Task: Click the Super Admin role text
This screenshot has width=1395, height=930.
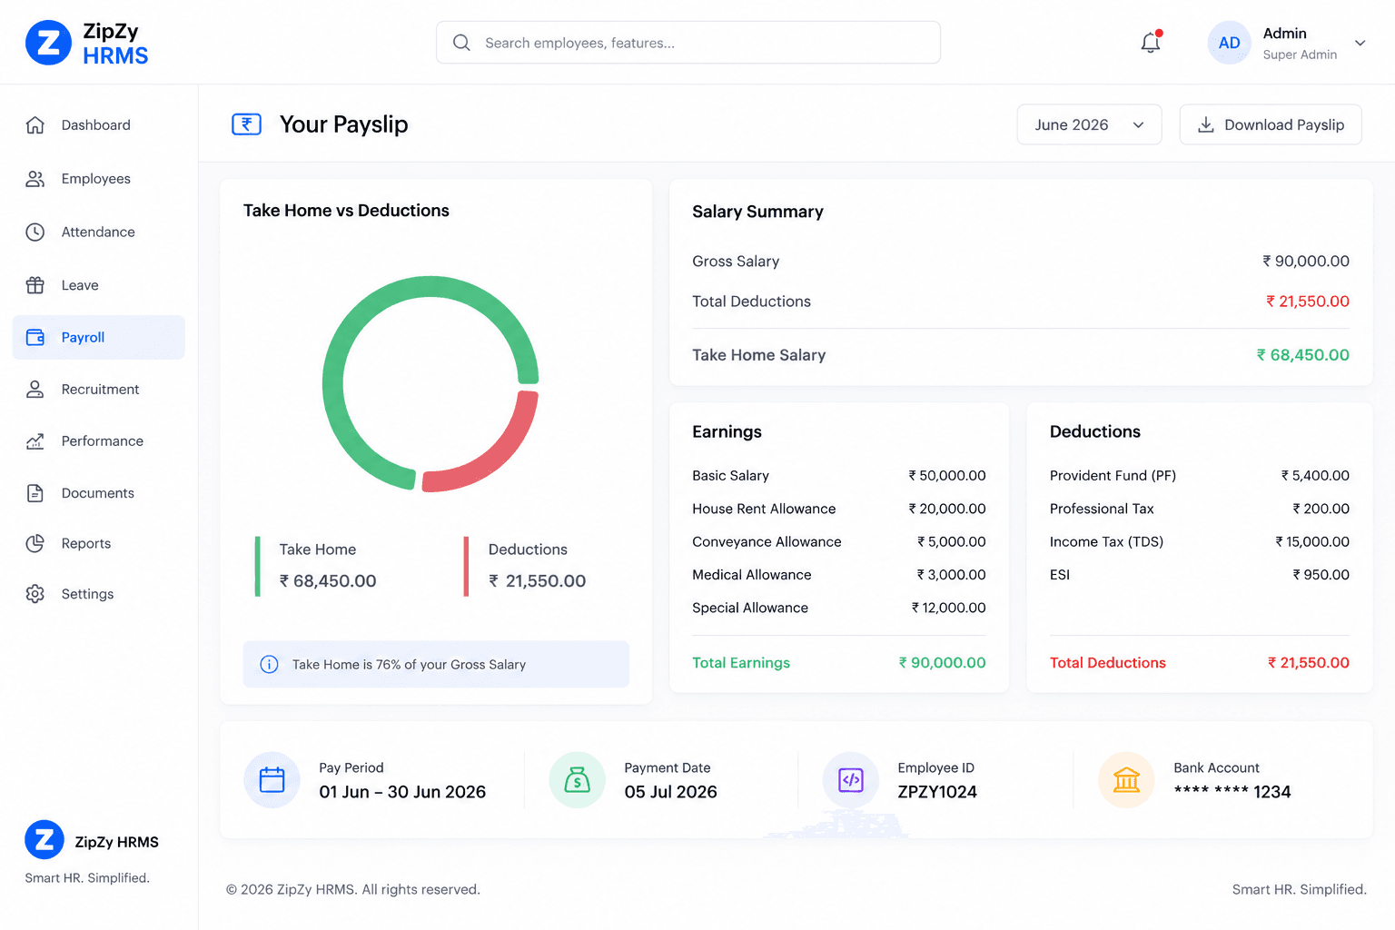Action: (1300, 55)
